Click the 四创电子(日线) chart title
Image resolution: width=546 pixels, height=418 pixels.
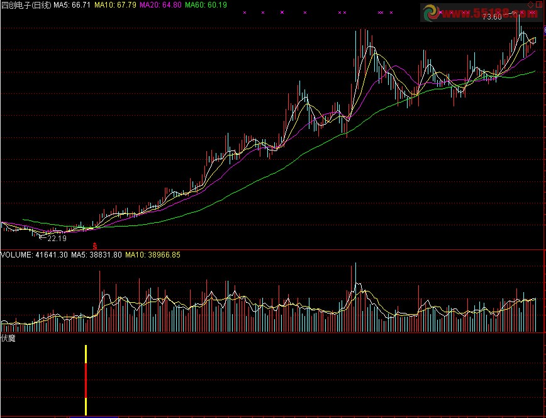26,4
